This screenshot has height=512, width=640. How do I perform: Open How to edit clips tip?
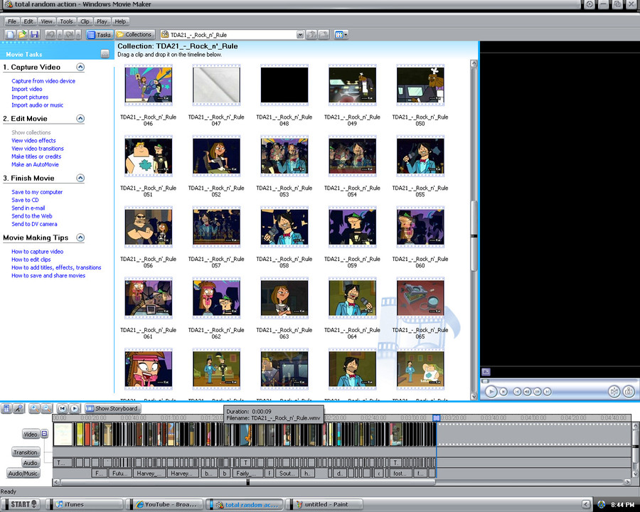tap(31, 260)
